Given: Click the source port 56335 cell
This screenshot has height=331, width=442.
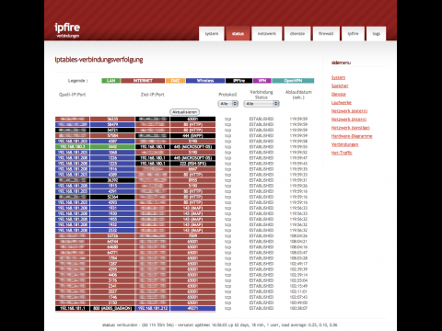Looking at the screenshot, I should 112,119.
